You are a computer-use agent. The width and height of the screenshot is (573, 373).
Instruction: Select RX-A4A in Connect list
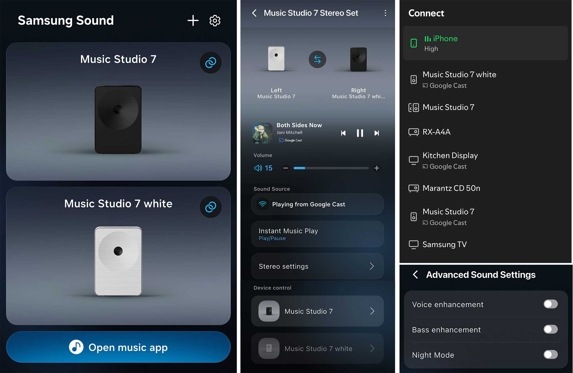tap(485, 132)
